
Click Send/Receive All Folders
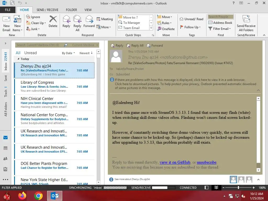coord(246,24)
